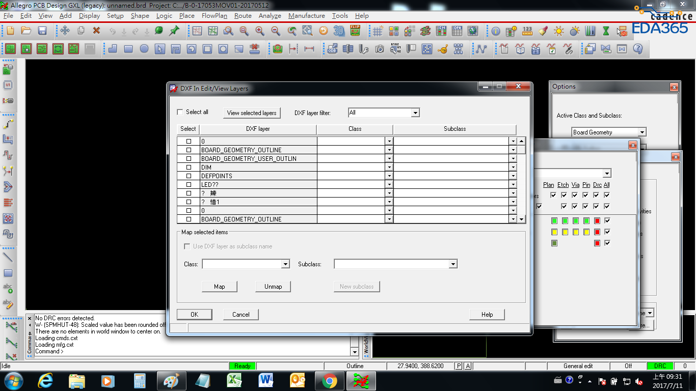Open the Analyze menu

tap(270, 16)
